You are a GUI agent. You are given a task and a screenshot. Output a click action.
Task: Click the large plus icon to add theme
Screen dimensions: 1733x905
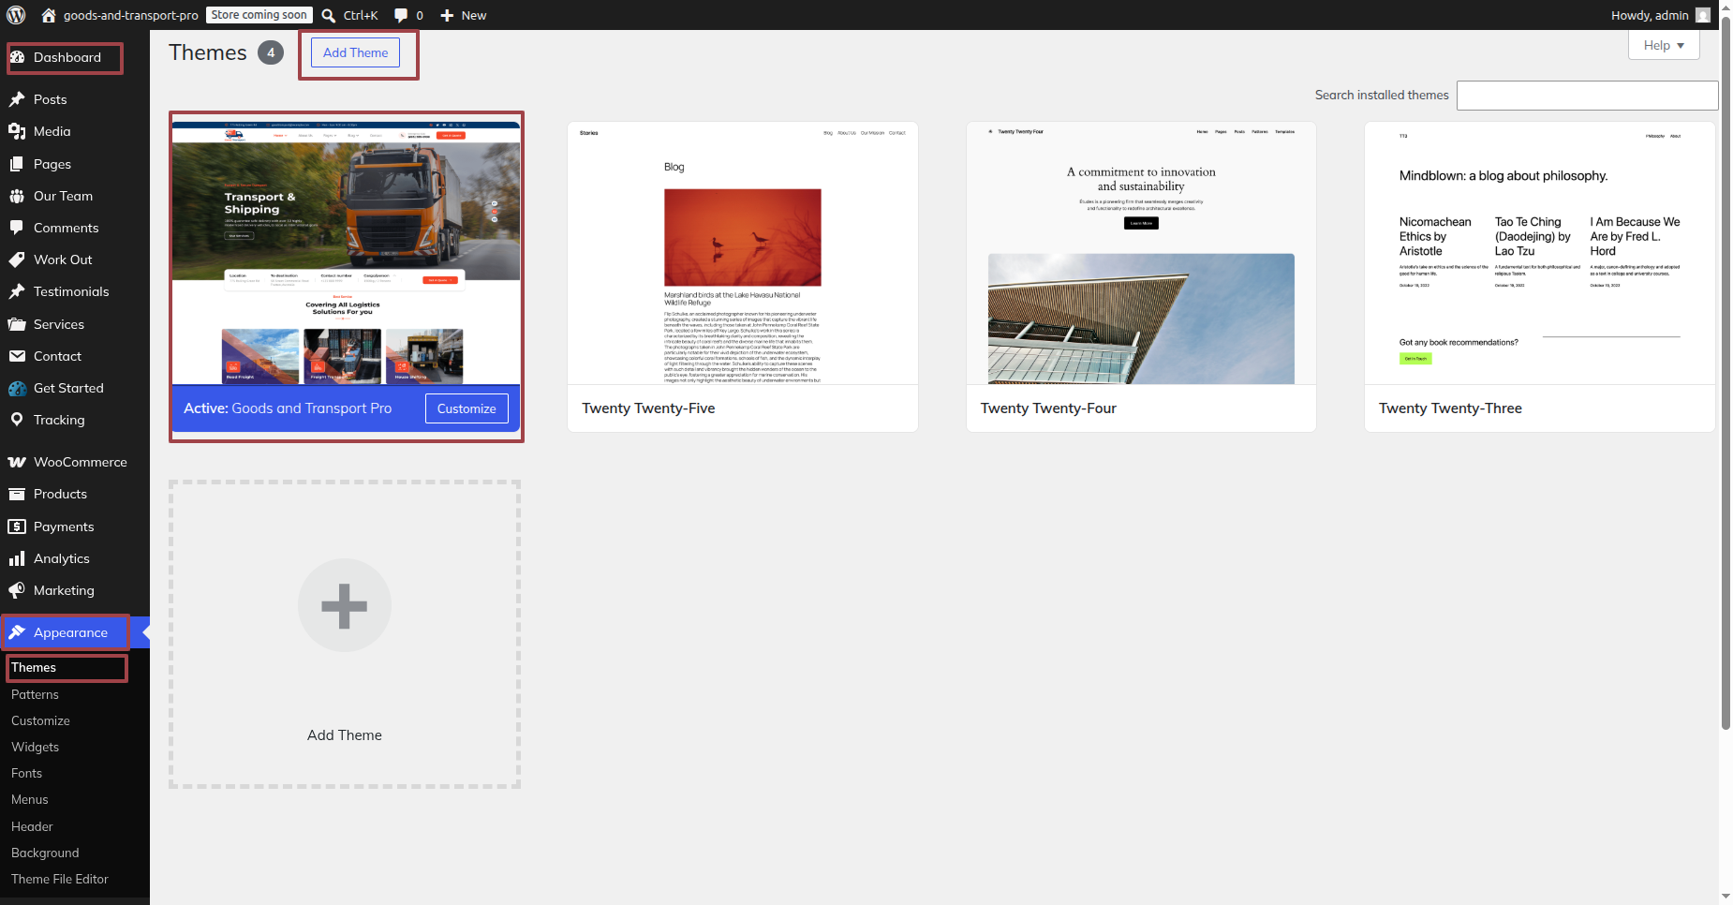[x=345, y=605]
